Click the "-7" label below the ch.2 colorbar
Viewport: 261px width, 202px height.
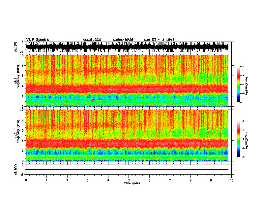[x=243, y=157]
